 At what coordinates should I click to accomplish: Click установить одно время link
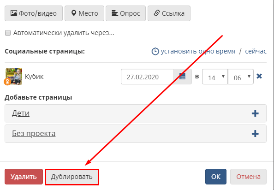coord(198,51)
